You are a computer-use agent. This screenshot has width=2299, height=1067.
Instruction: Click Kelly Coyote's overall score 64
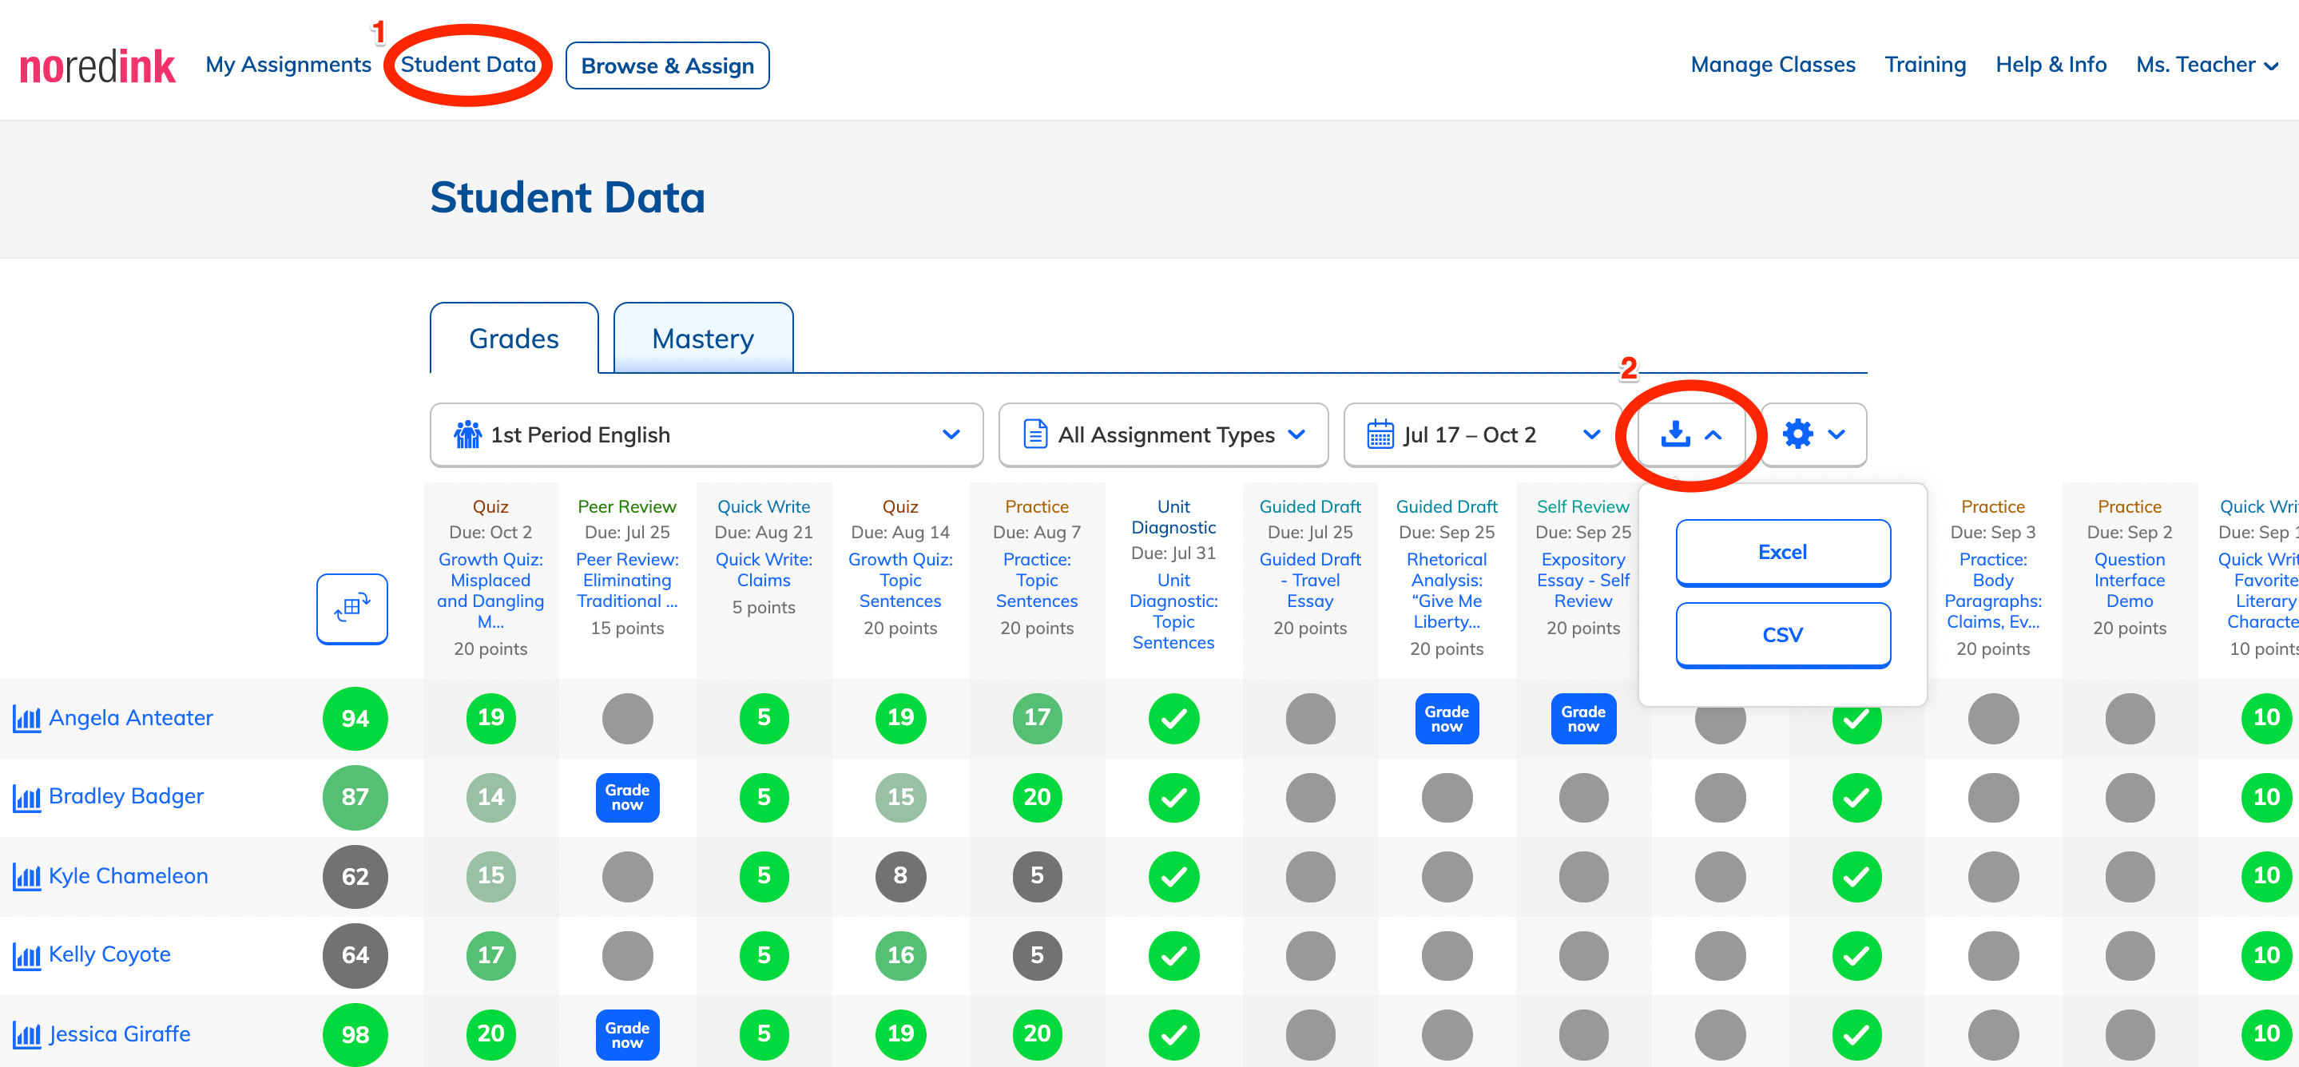(355, 954)
